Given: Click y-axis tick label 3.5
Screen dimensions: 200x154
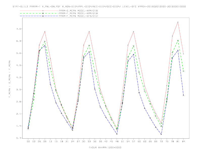Looking at the screenshot, I should pos(18,89).
